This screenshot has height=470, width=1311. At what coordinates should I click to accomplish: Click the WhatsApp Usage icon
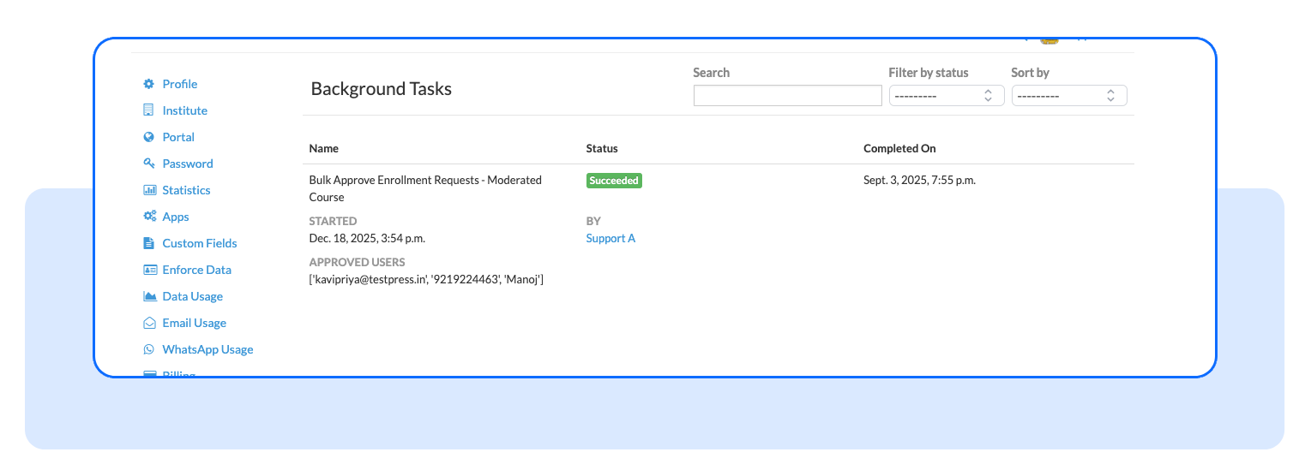click(148, 349)
